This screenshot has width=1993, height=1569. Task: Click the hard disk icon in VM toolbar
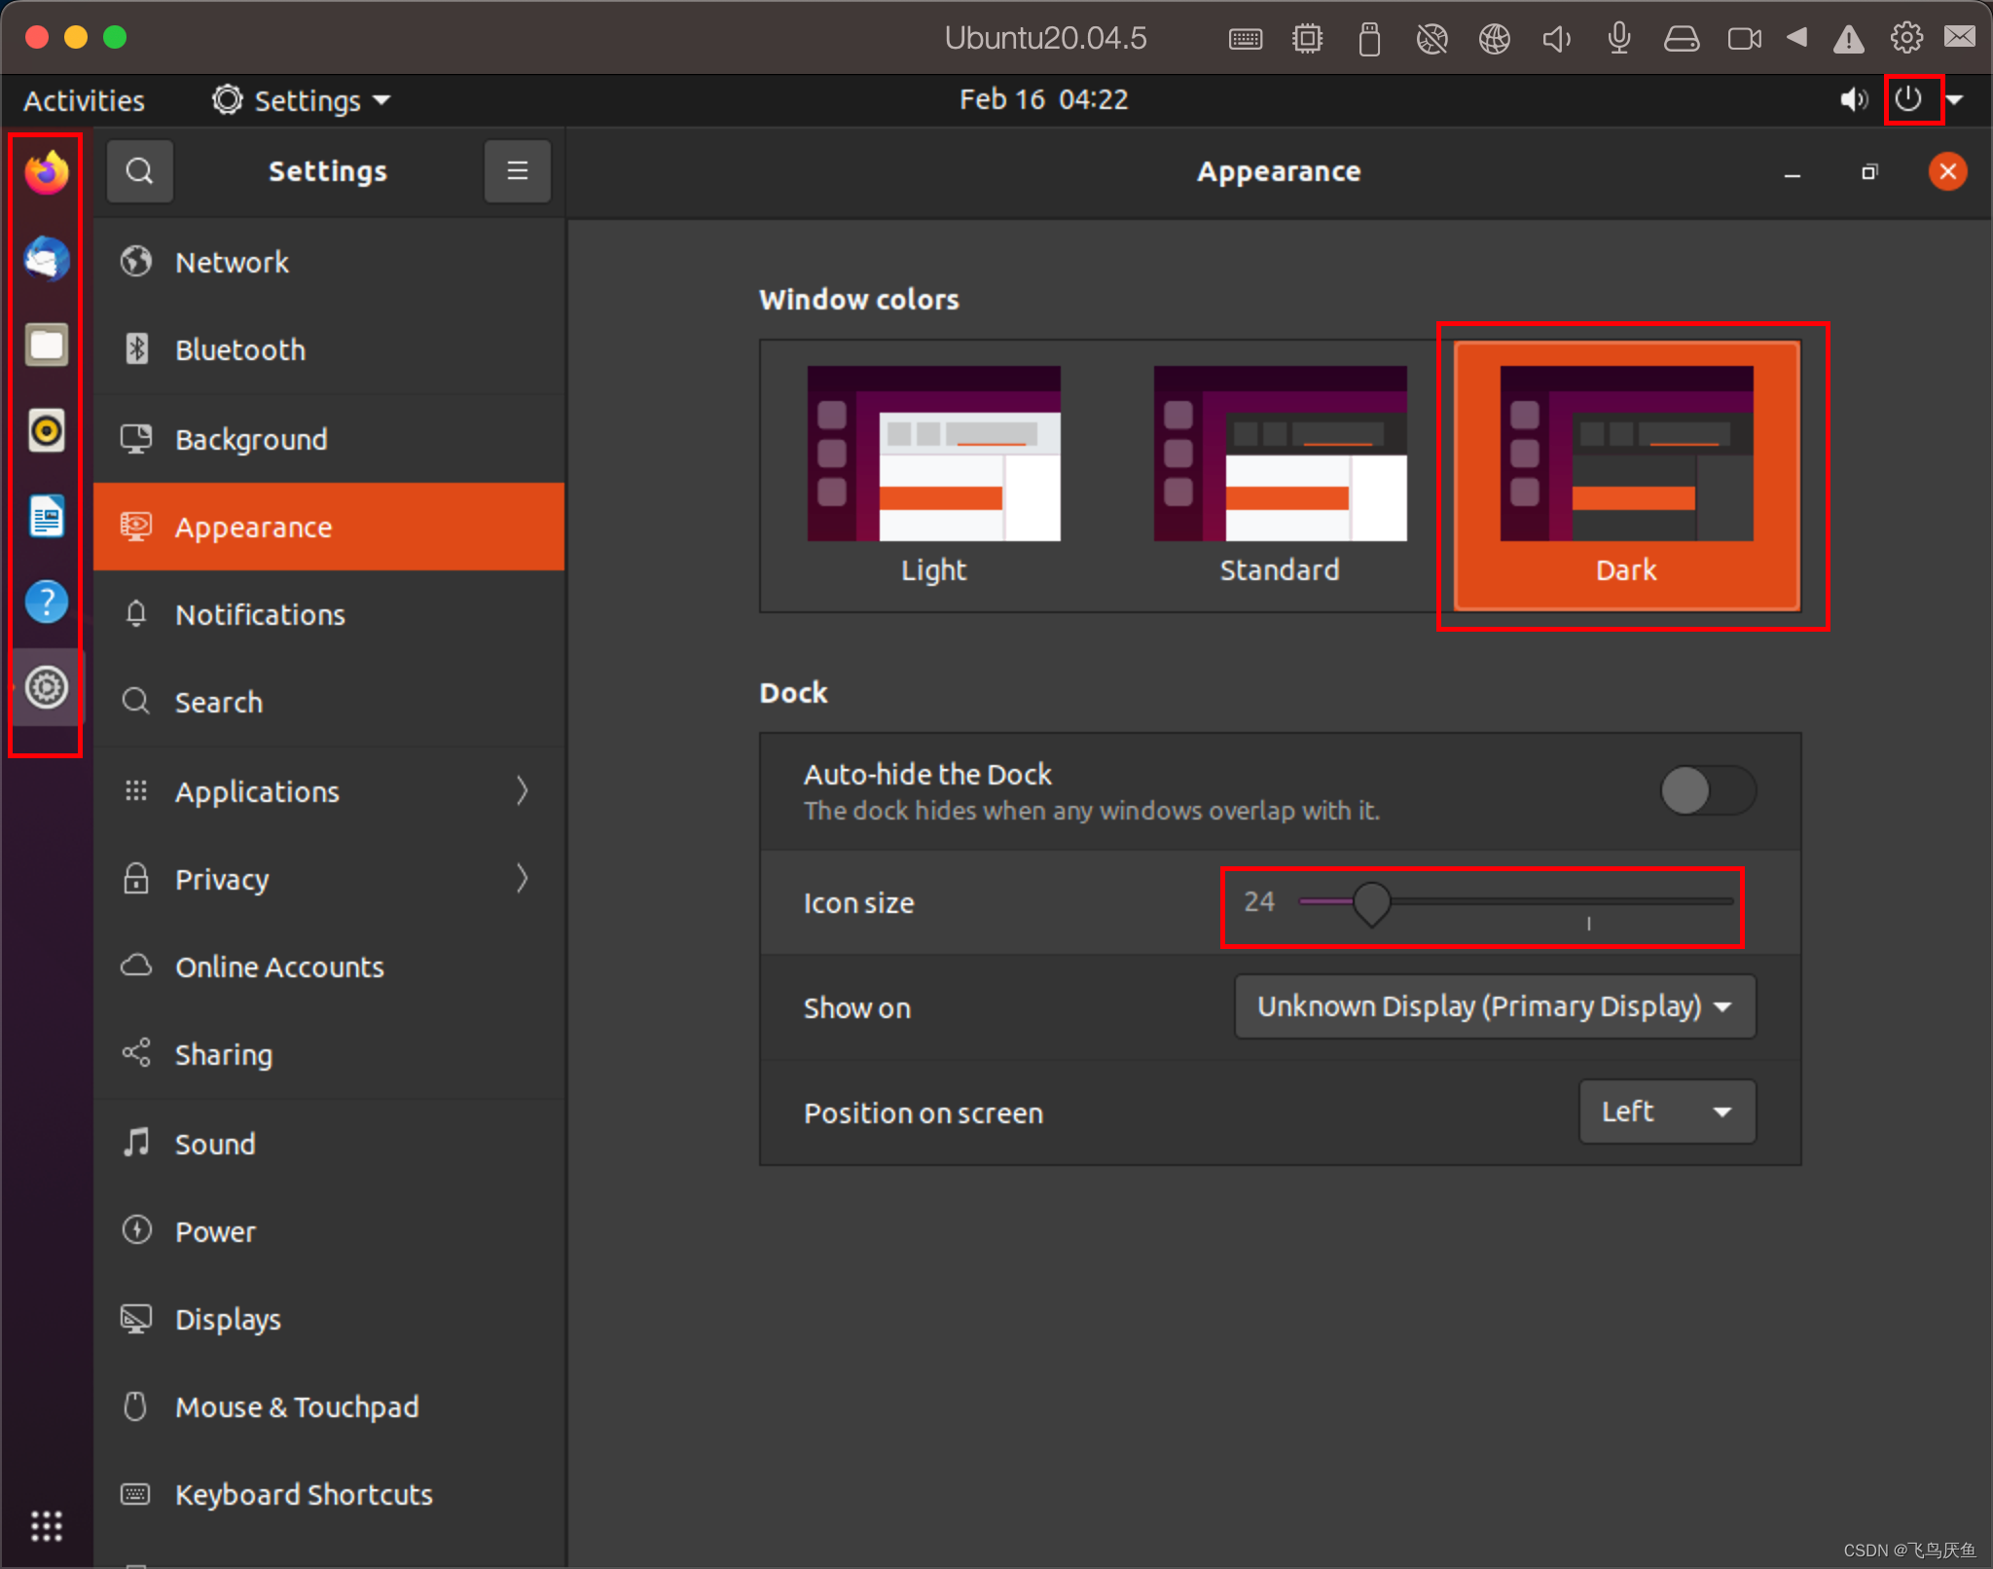point(1681,39)
